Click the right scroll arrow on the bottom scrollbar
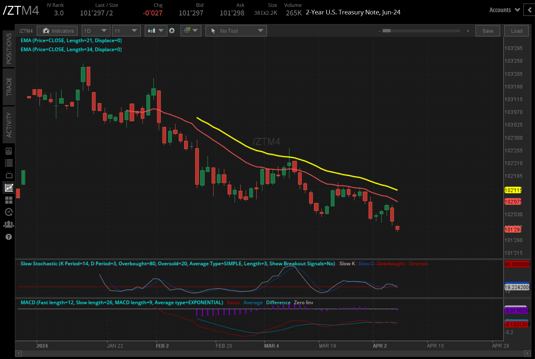 coord(527,353)
